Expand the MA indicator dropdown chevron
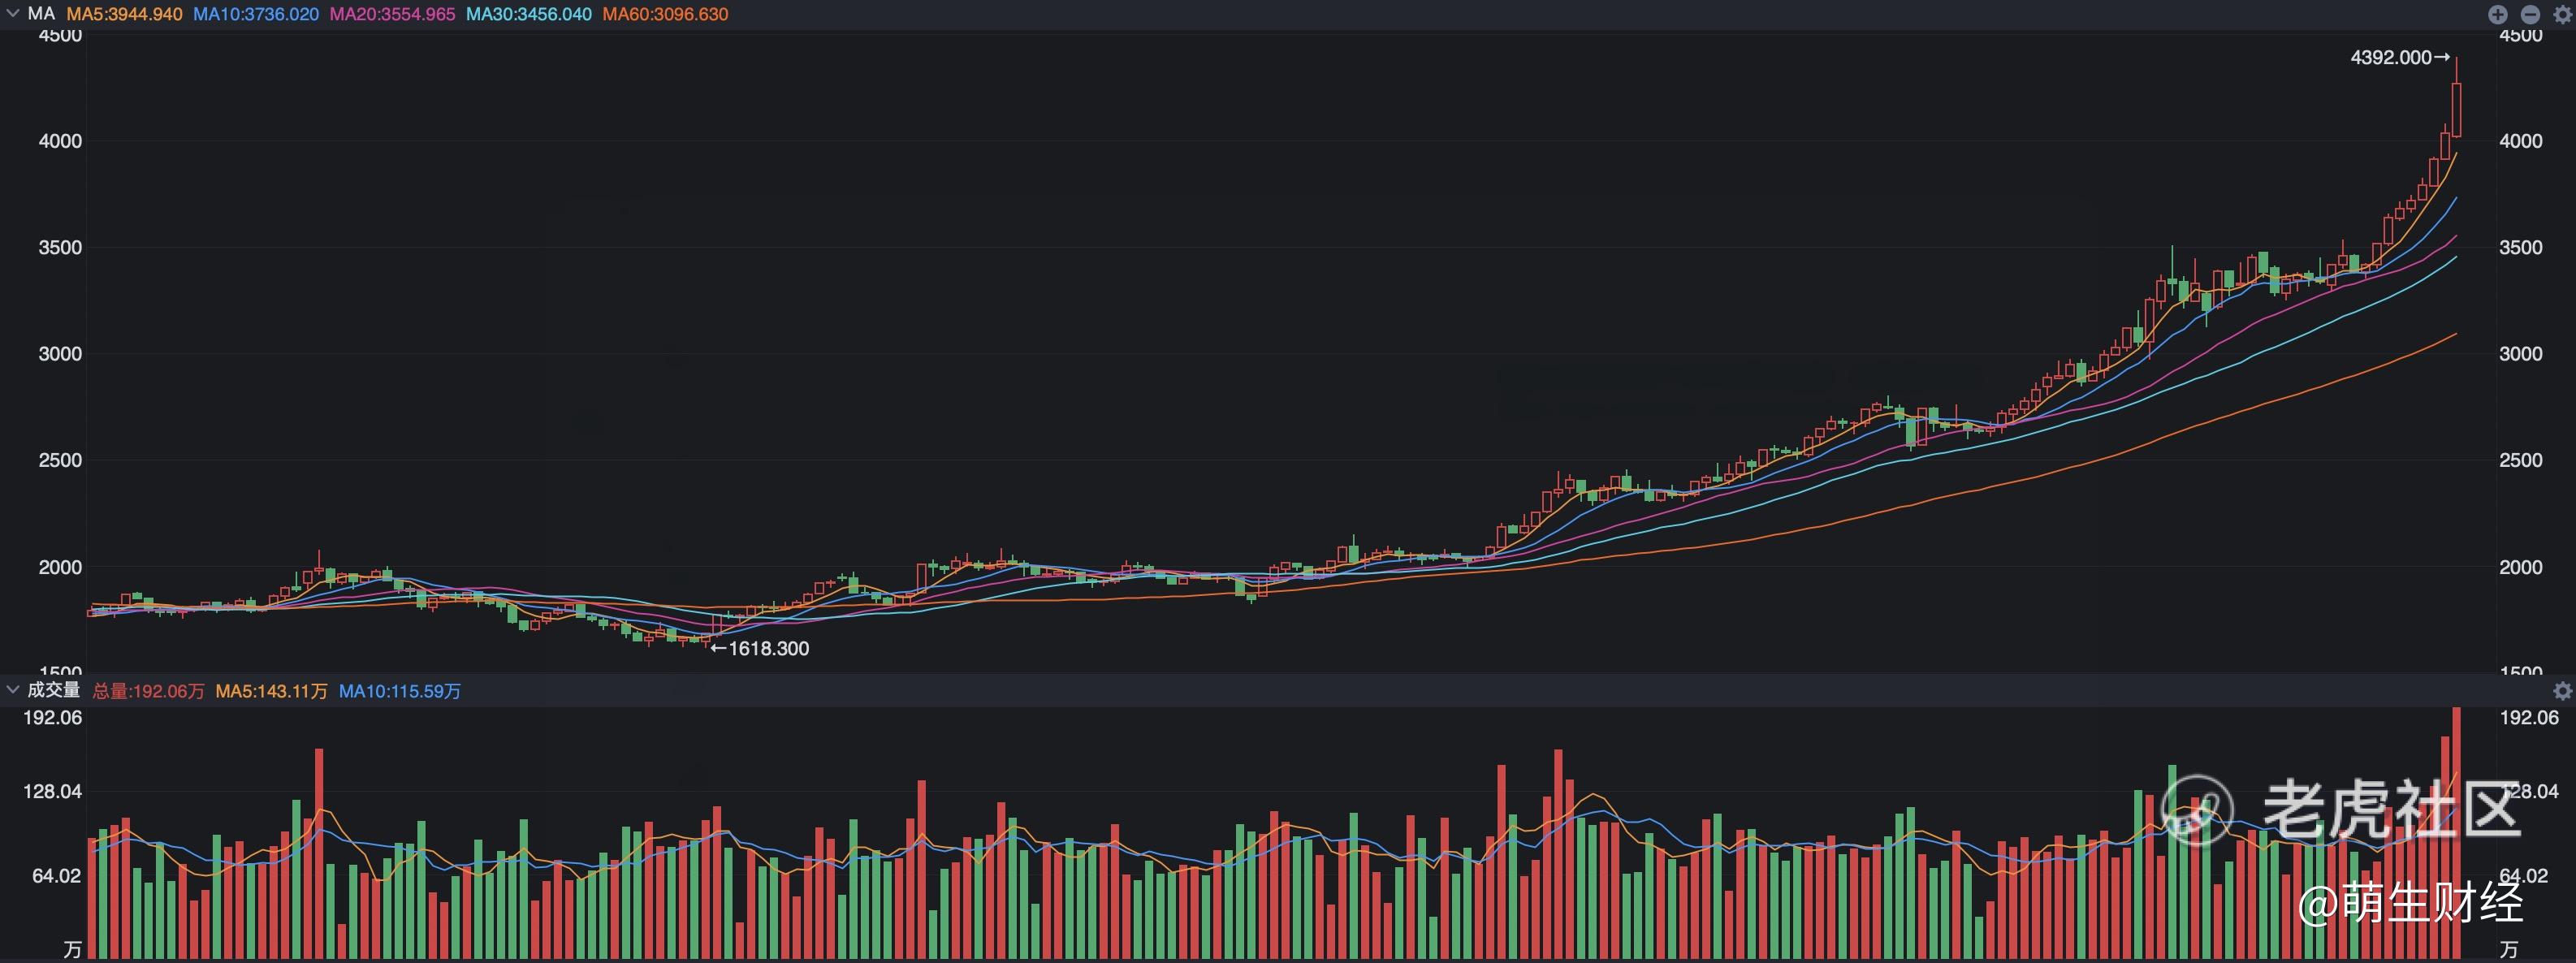Viewport: 2576px width, 963px height. (x=13, y=14)
